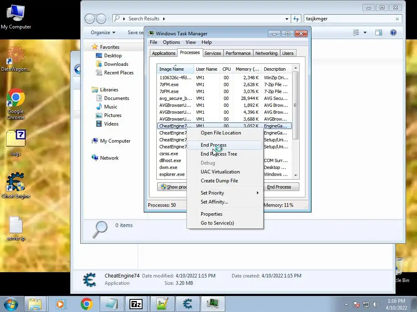Image resolution: width=417 pixels, height=312 pixels.
Task: Click the network tray icon
Action: click(366, 304)
